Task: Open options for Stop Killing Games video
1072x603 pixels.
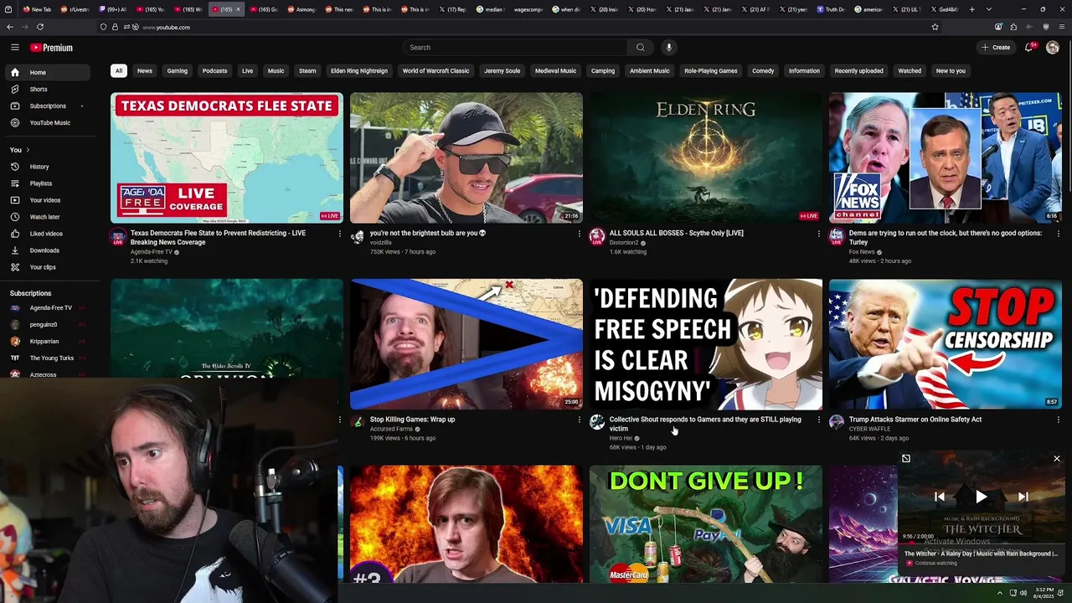Action: [580, 420]
